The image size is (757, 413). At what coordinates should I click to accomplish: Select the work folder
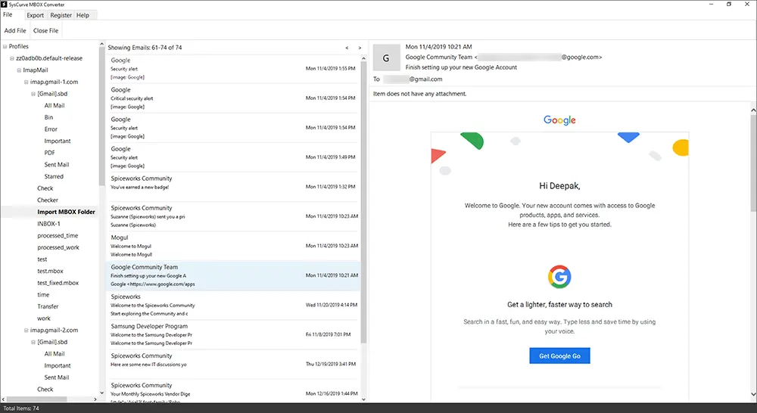click(43, 318)
